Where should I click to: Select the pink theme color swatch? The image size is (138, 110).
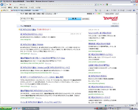[x=95, y=13]
